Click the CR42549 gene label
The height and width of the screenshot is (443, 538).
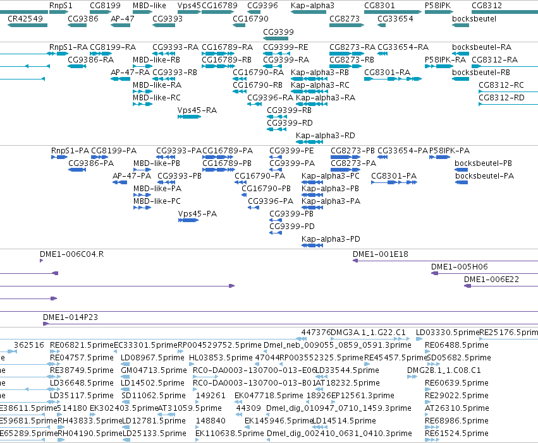(25, 18)
